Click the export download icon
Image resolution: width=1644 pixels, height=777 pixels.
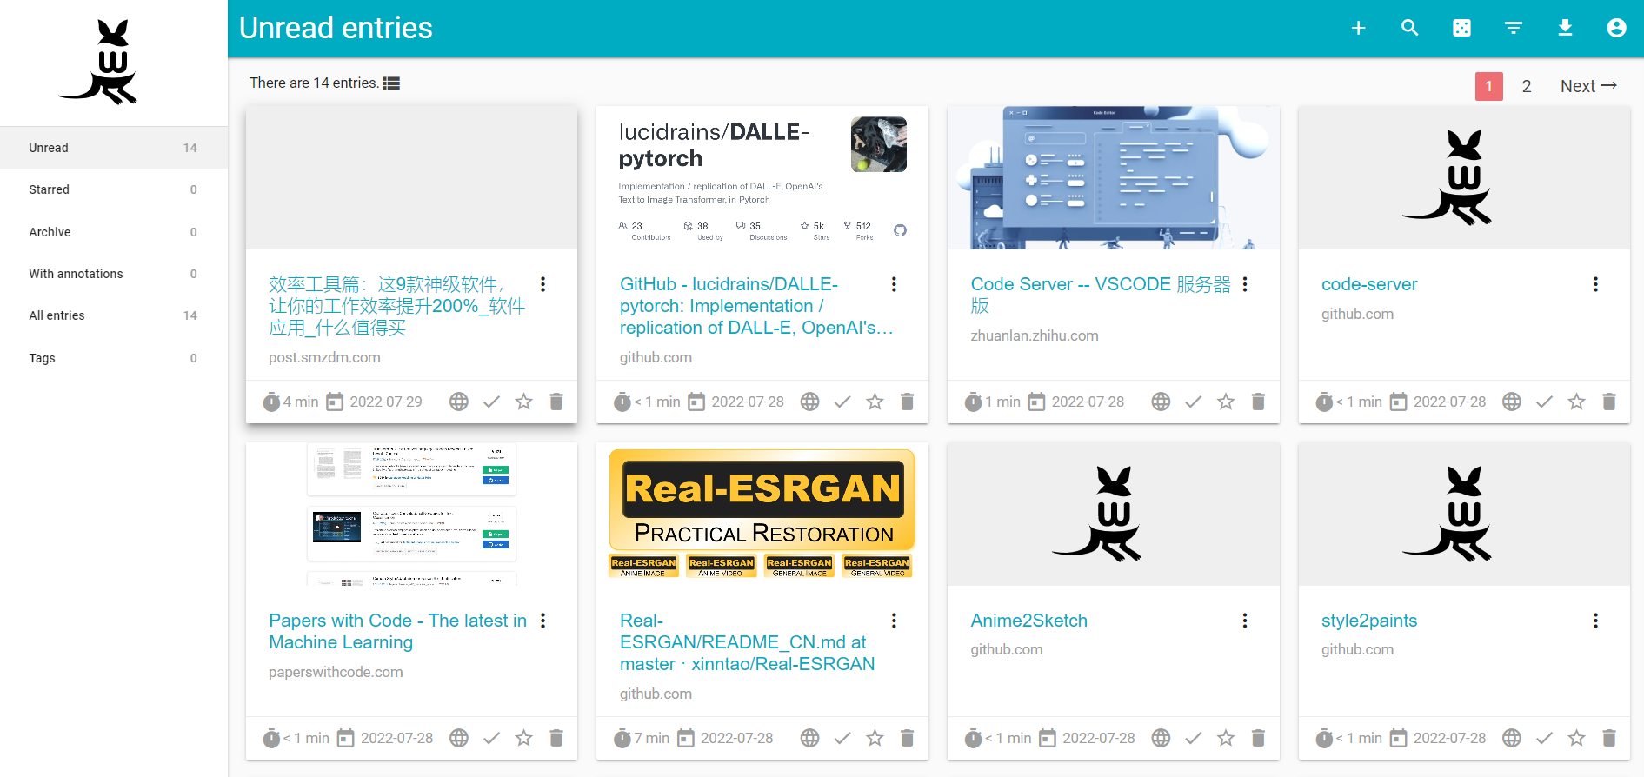click(x=1565, y=28)
